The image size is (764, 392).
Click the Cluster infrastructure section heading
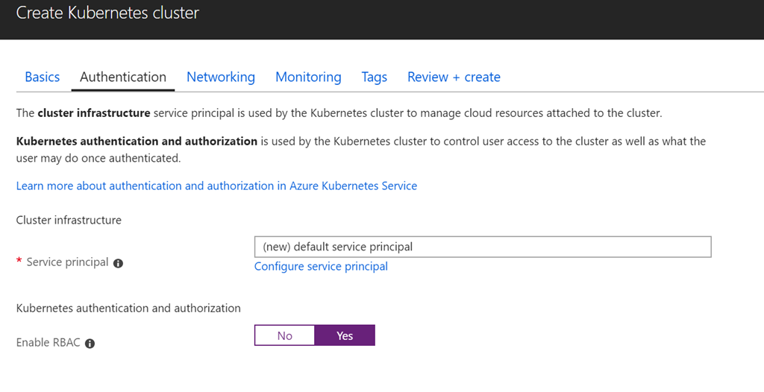point(69,220)
